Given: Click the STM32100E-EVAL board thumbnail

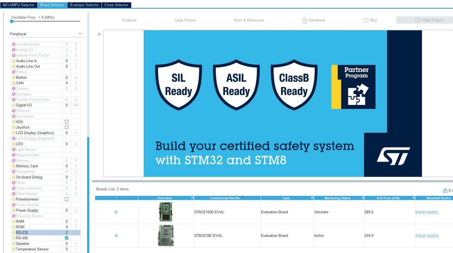Looking at the screenshot, I should click(x=166, y=212).
